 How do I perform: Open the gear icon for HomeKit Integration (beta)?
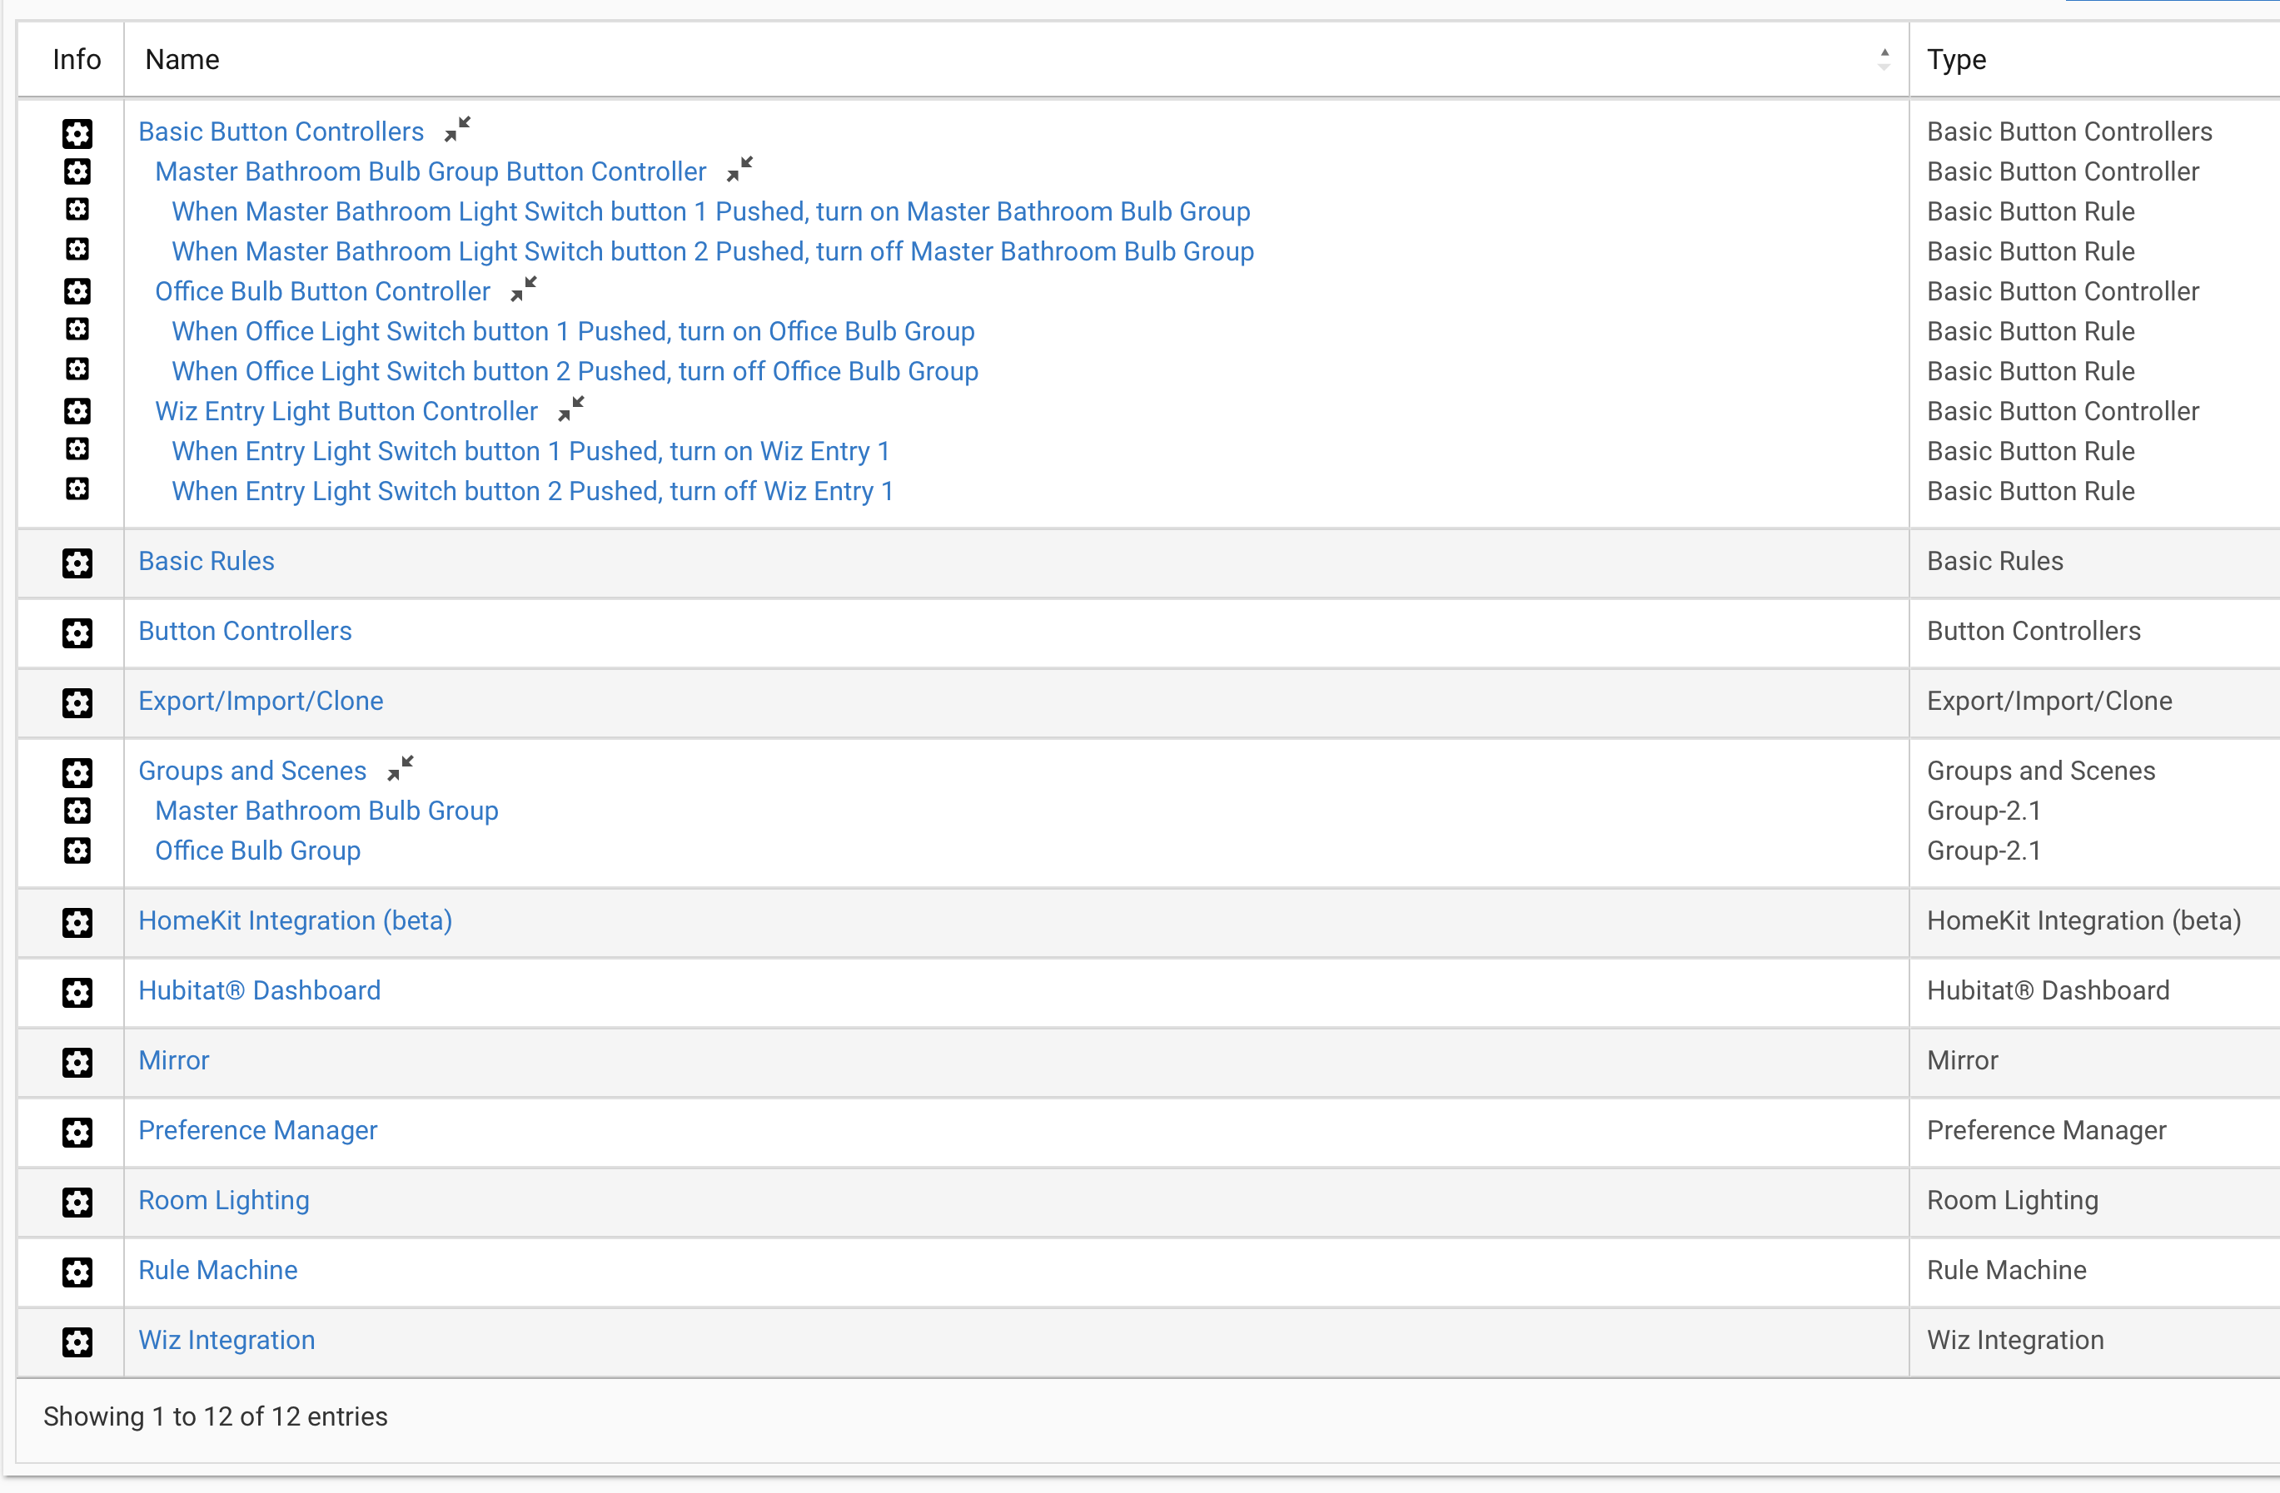pyautogui.click(x=77, y=922)
